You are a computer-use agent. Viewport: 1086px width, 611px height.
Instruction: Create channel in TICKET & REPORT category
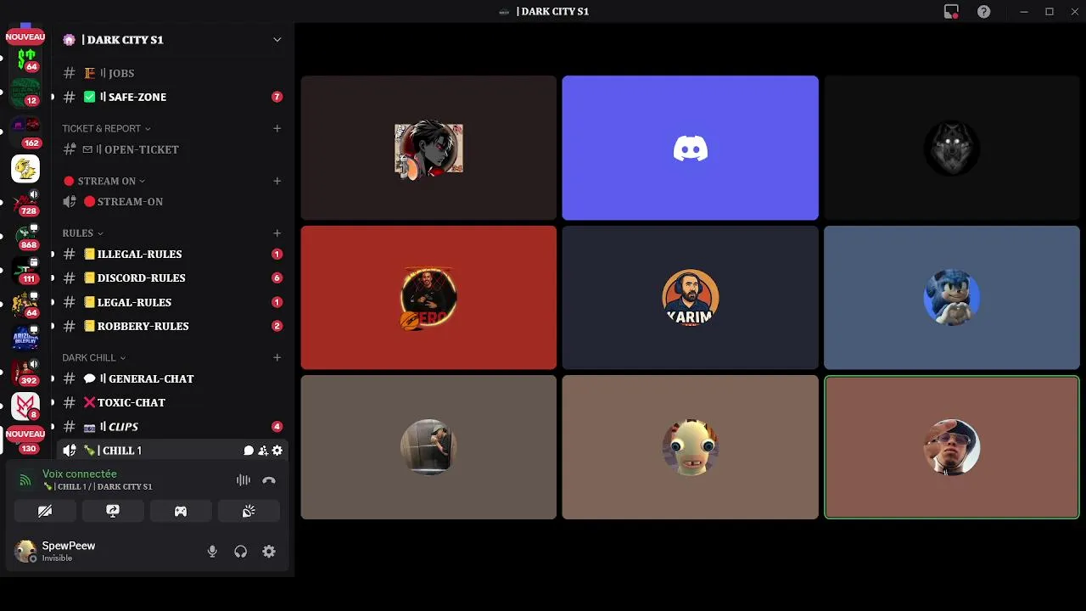click(x=277, y=128)
